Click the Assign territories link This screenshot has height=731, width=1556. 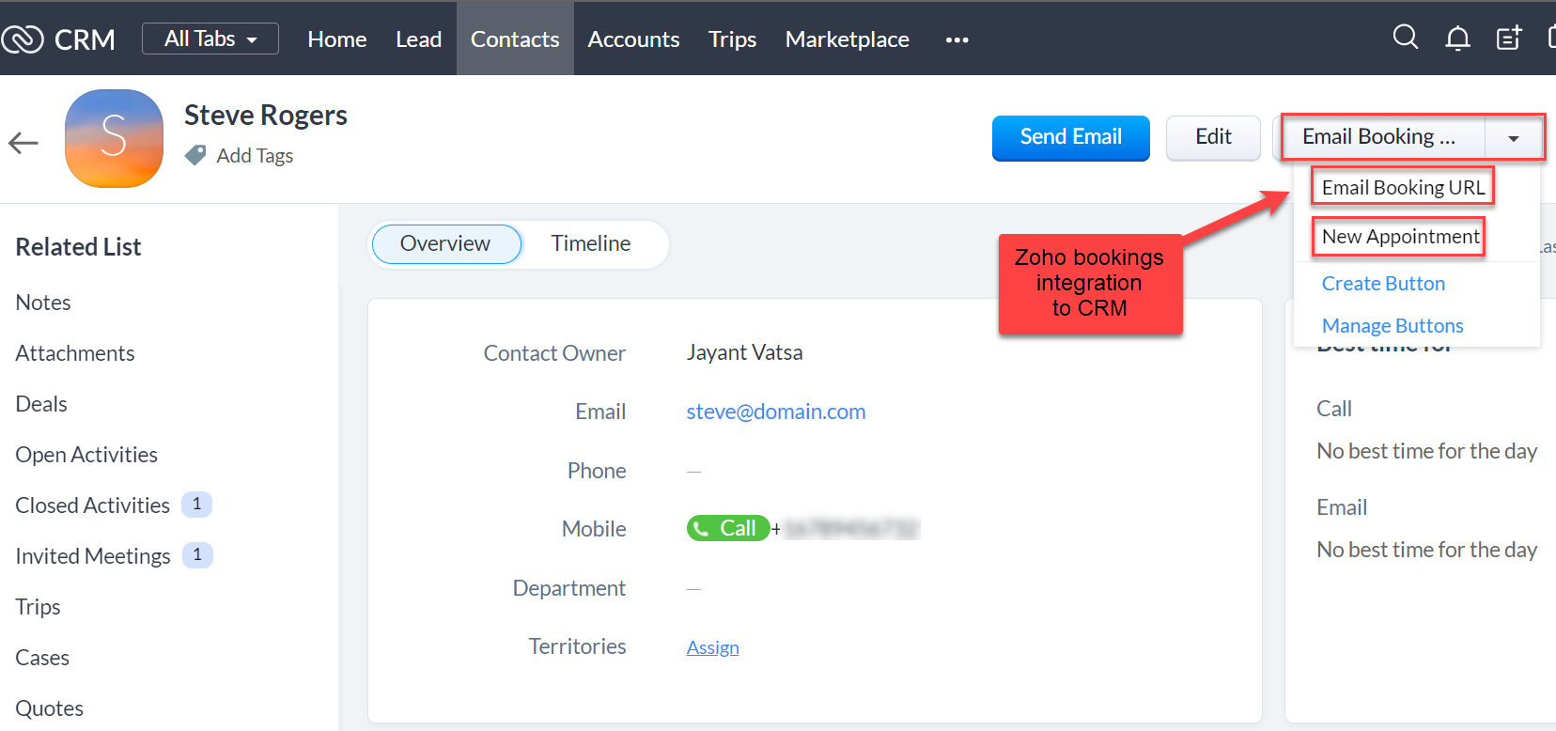(712, 647)
